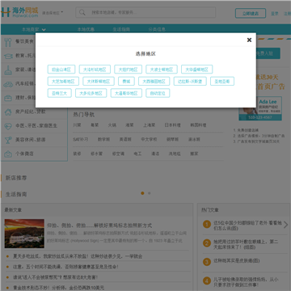The width and height of the screenshot is (291, 291).
Task: Choose 大洛杉矶地区 region
Action: (95, 70)
